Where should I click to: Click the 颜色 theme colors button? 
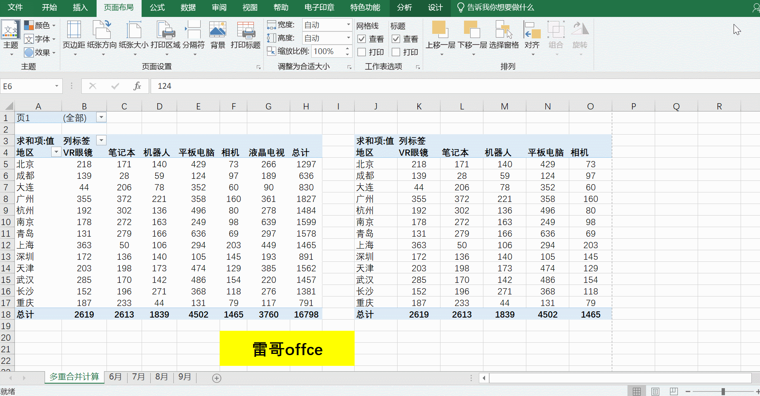click(x=40, y=26)
